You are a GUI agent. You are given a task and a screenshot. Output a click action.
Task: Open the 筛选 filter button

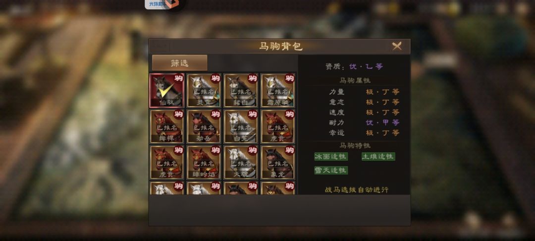pos(179,63)
